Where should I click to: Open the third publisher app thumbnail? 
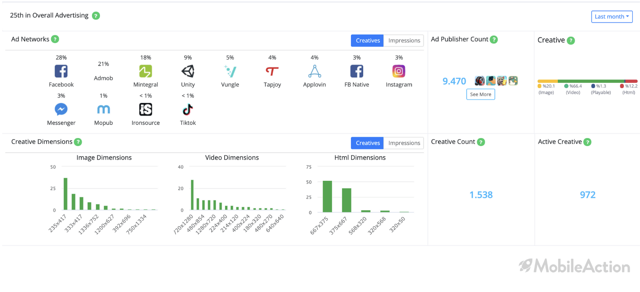tap(502, 81)
